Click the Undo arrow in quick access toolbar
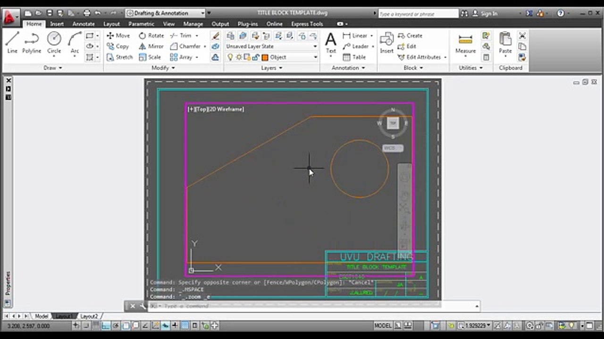Viewport: 604px width, 339px height. click(98, 13)
